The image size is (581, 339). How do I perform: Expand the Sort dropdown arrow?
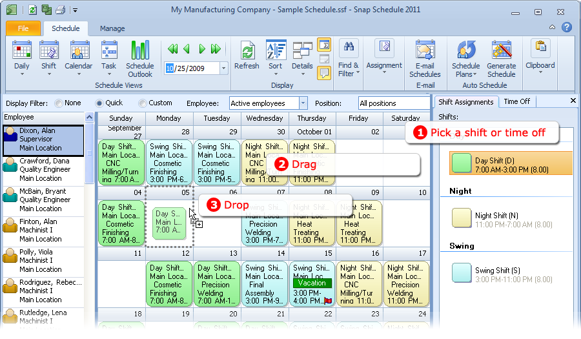276,74
